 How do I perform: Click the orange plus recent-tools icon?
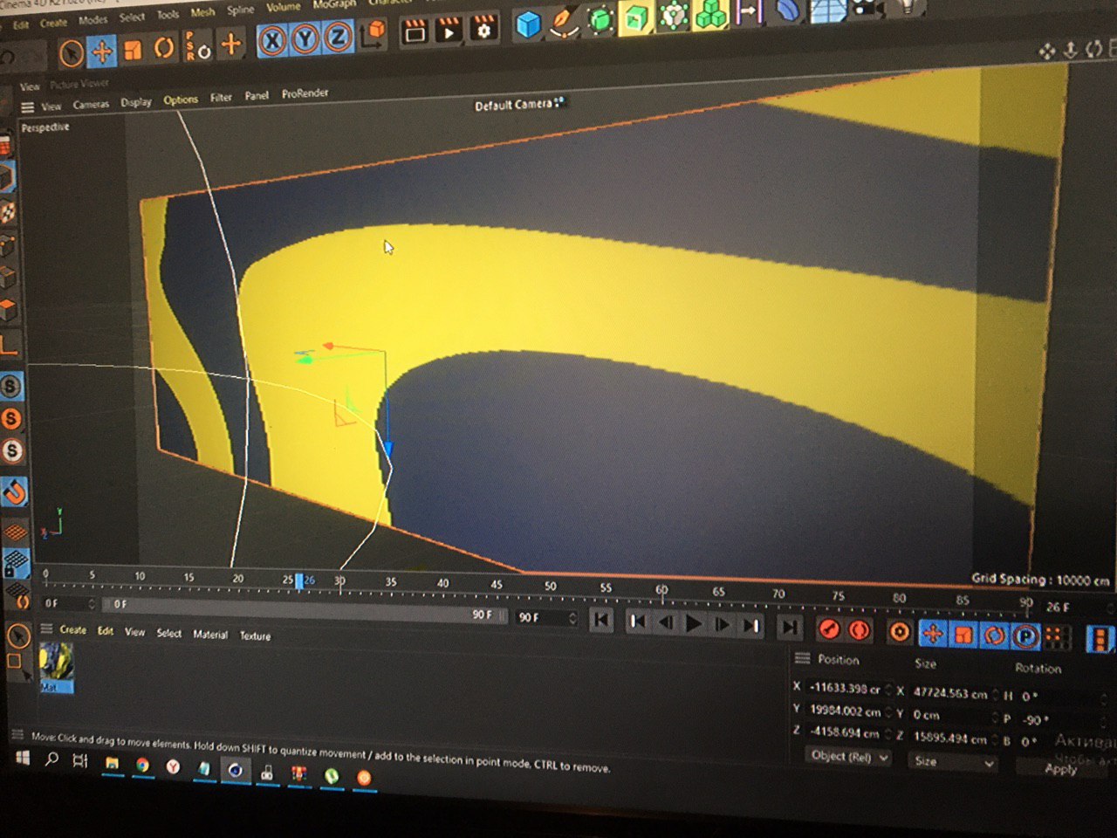(231, 44)
